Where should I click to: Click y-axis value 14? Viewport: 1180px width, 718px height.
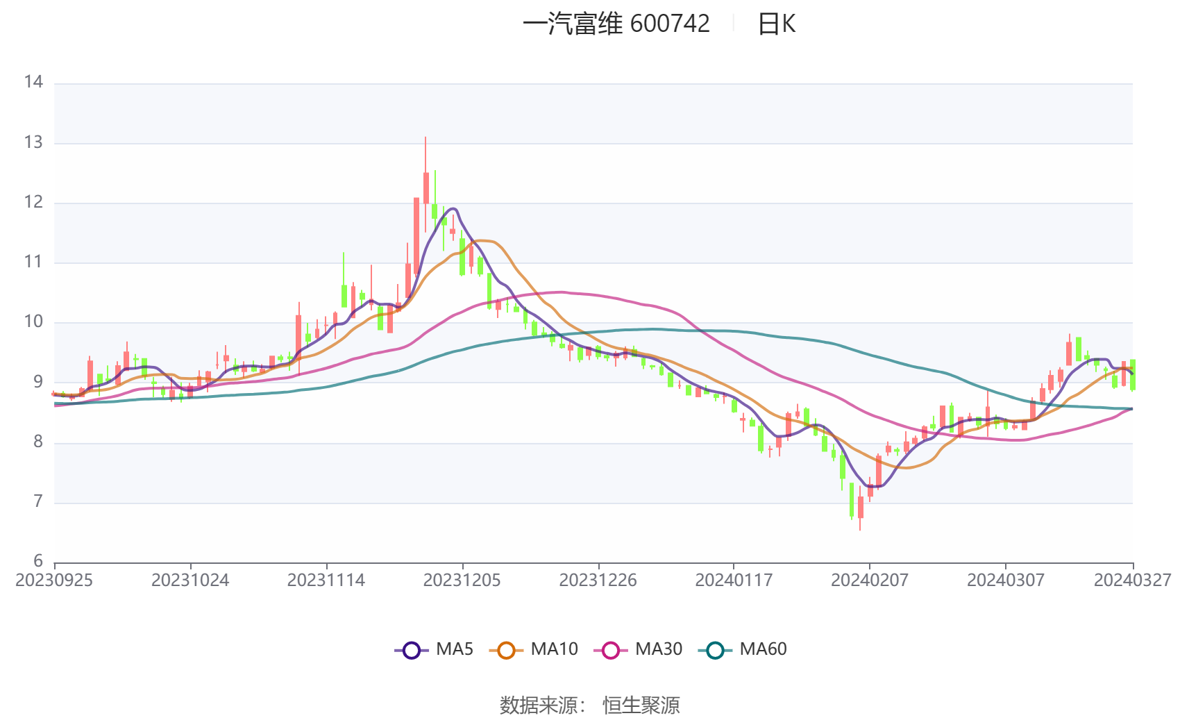click(x=33, y=83)
